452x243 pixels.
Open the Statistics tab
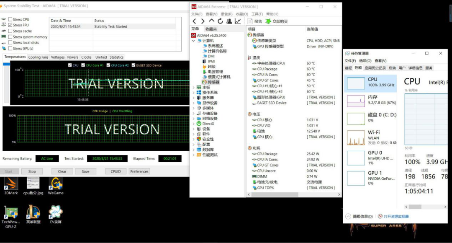[x=116, y=57]
